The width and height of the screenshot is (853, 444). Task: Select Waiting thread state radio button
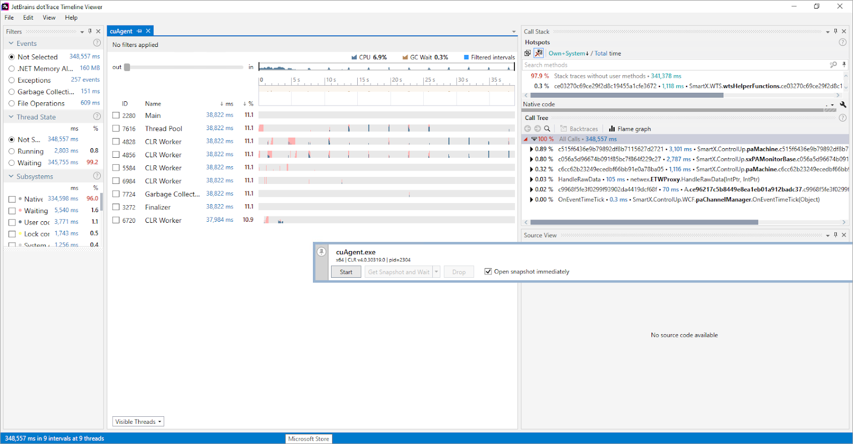pyautogui.click(x=12, y=163)
